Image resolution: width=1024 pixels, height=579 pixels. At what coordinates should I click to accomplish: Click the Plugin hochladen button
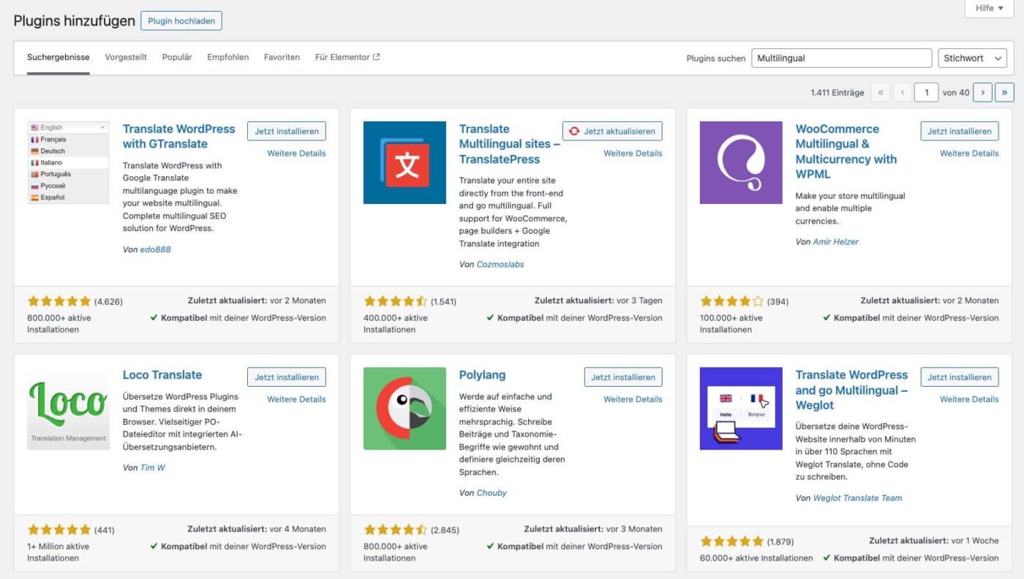coord(181,21)
